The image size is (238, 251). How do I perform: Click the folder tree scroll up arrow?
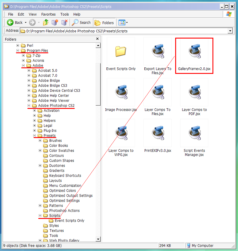tap(98, 45)
